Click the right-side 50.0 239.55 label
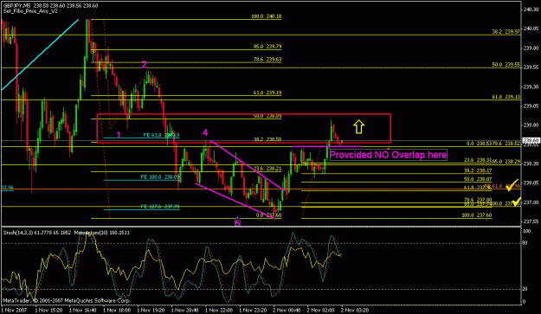The height and width of the screenshot is (314, 541). [506, 65]
